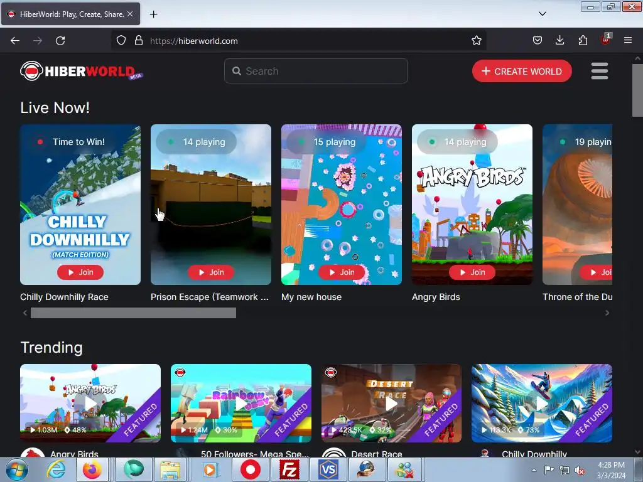Click the page vertical scrollbar thumb
643x482 pixels.
pos(638,90)
